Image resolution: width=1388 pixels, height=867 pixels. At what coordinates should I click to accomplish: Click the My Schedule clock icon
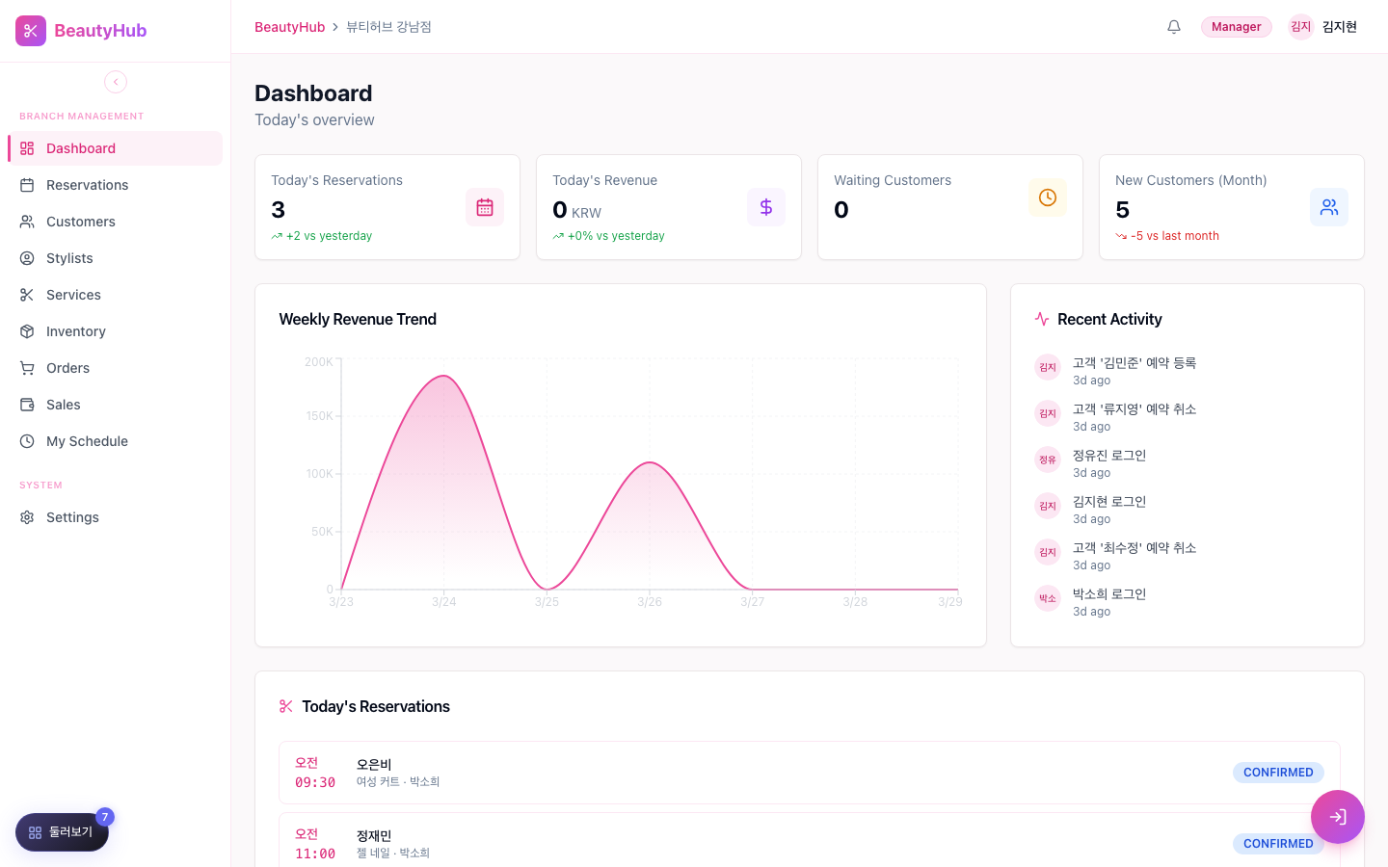27,441
